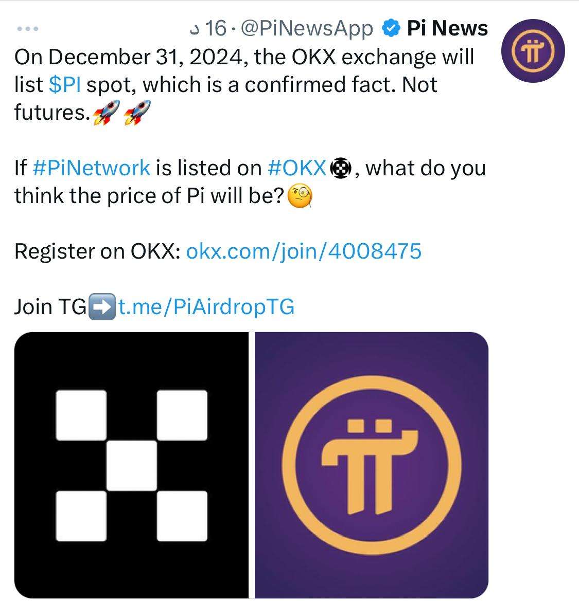579x602 pixels.
Task: Click the monocle face emoji
Action: click(x=299, y=197)
